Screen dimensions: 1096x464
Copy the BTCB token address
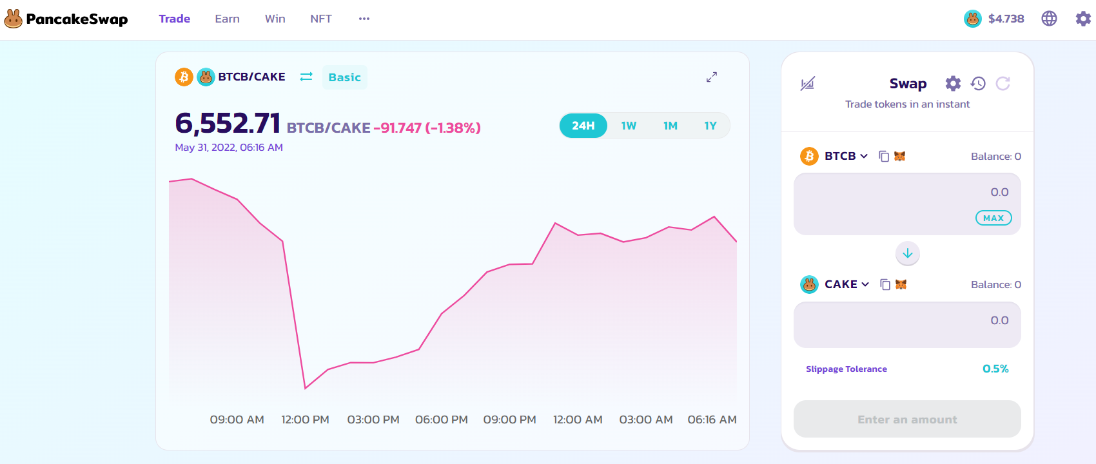(x=884, y=156)
